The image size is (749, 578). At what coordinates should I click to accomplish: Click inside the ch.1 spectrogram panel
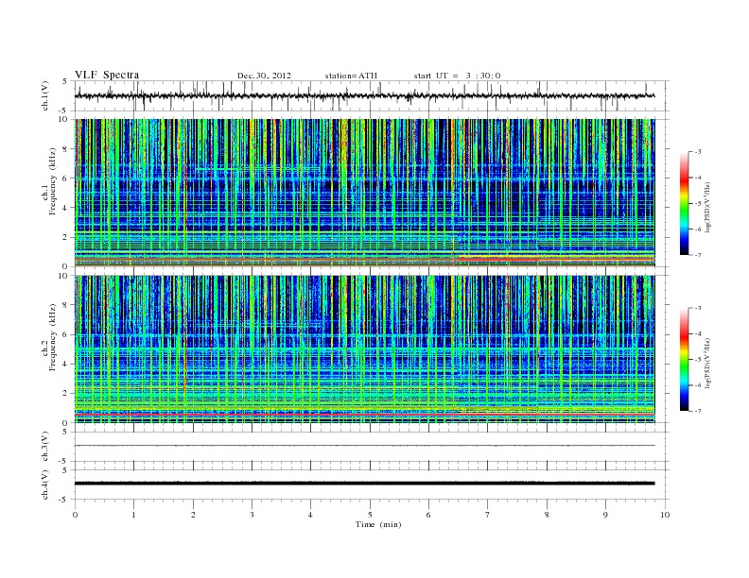click(364, 193)
